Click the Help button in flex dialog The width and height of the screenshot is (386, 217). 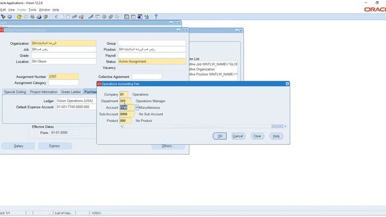[x=276, y=136]
